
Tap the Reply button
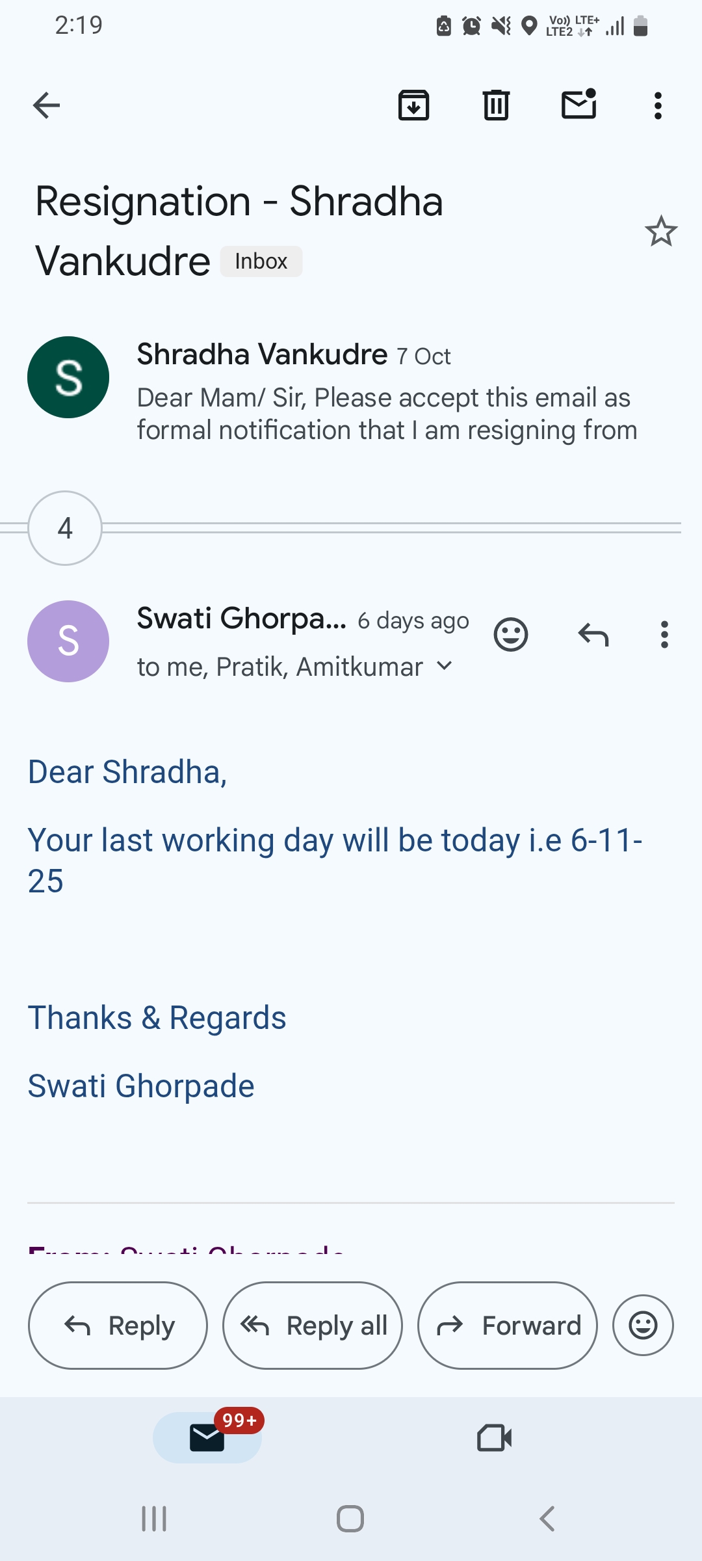(x=118, y=1326)
